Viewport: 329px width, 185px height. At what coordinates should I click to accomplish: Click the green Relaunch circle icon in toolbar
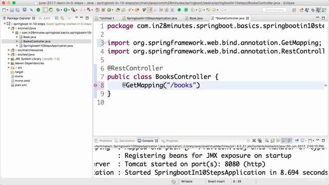tap(179, 10)
